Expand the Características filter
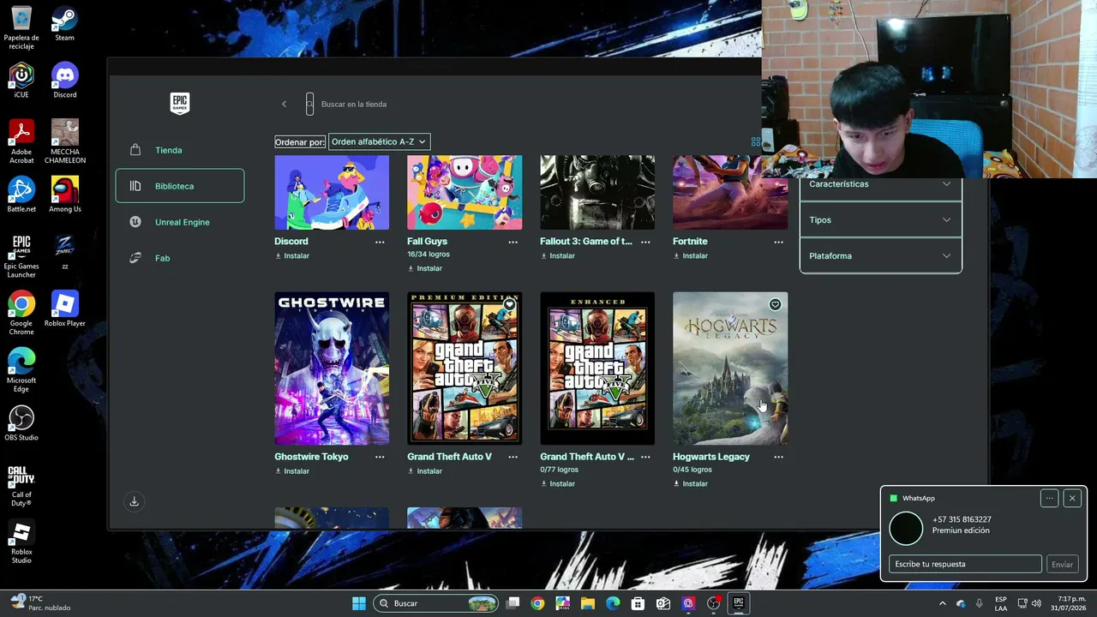The image size is (1097, 617). point(880,184)
